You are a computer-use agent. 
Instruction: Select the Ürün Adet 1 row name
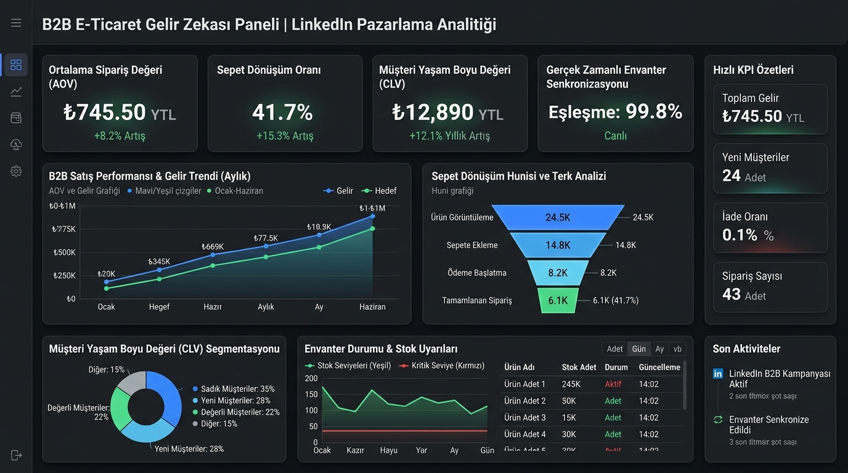pyautogui.click(x=525, y=384)
